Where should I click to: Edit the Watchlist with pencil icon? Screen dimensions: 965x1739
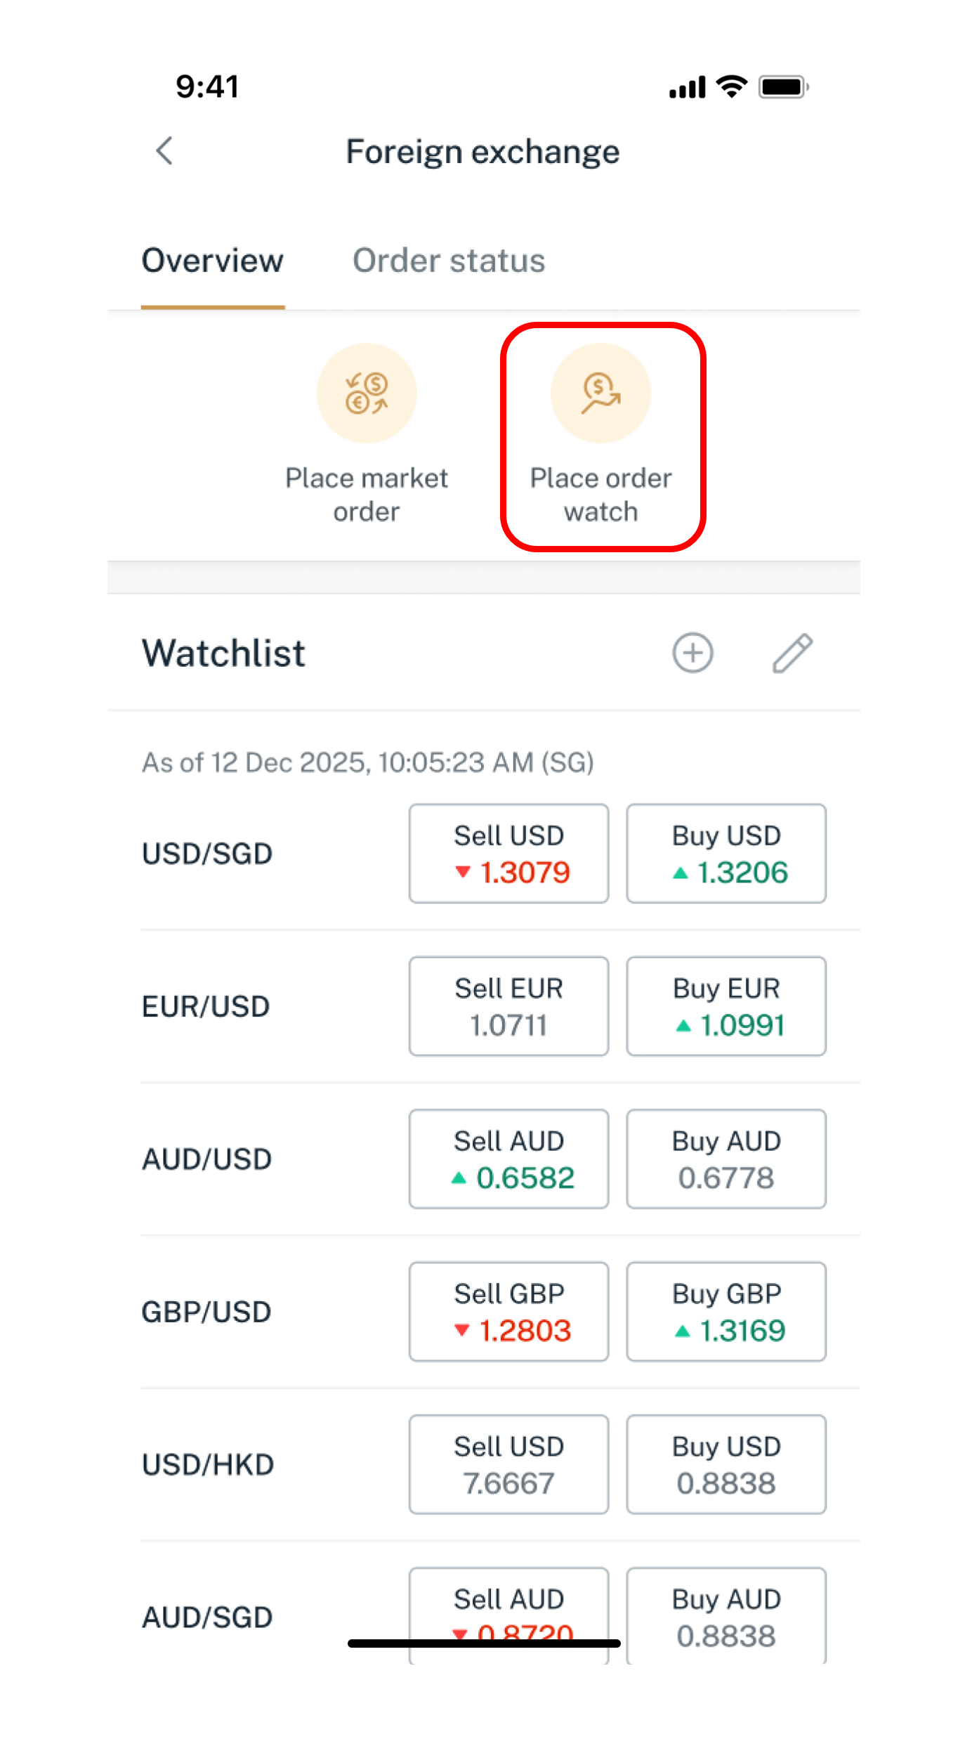(792, 653)
